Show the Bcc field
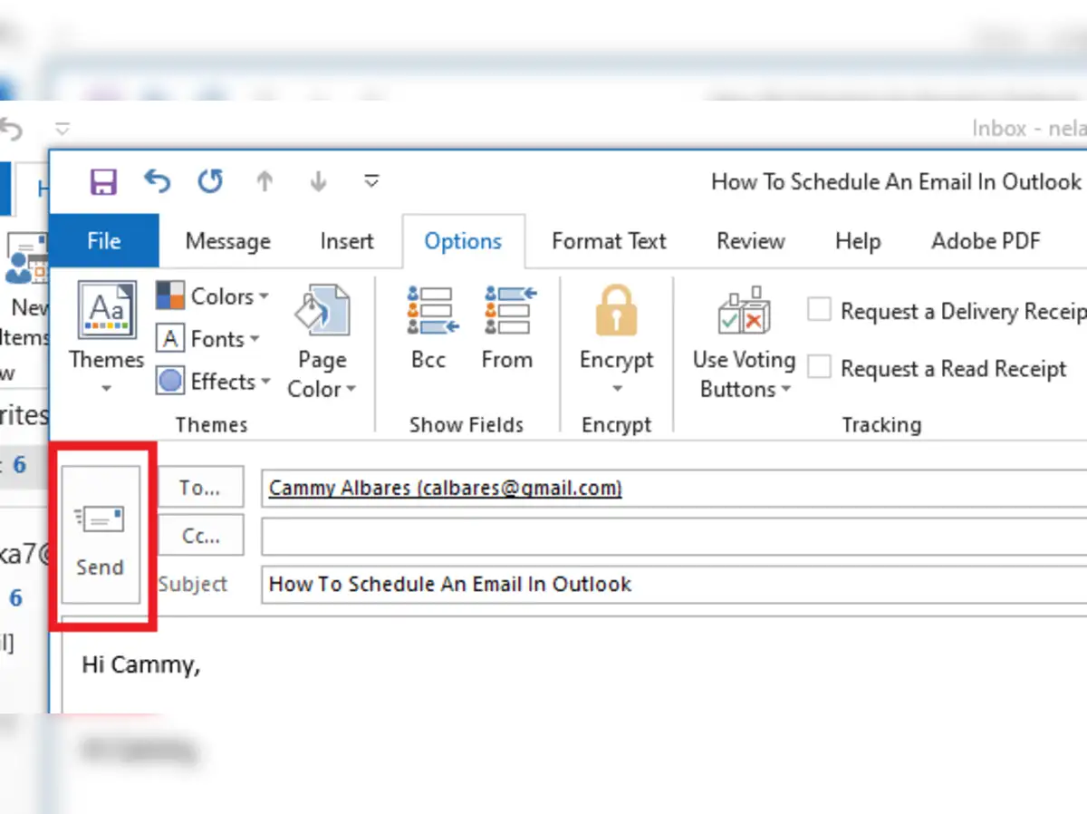Image resolution: width=1087 pixels, height=814 pixels. pyautogui.click(x=429, y=328)
